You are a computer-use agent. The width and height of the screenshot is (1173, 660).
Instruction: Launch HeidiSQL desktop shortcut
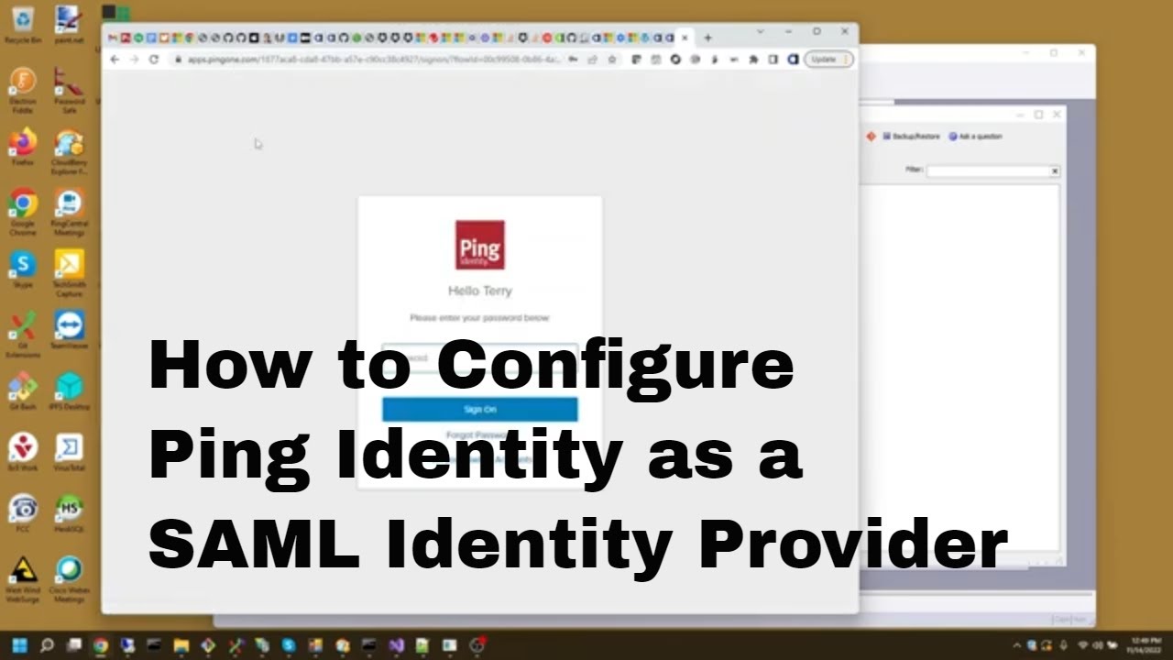[69, 512]
